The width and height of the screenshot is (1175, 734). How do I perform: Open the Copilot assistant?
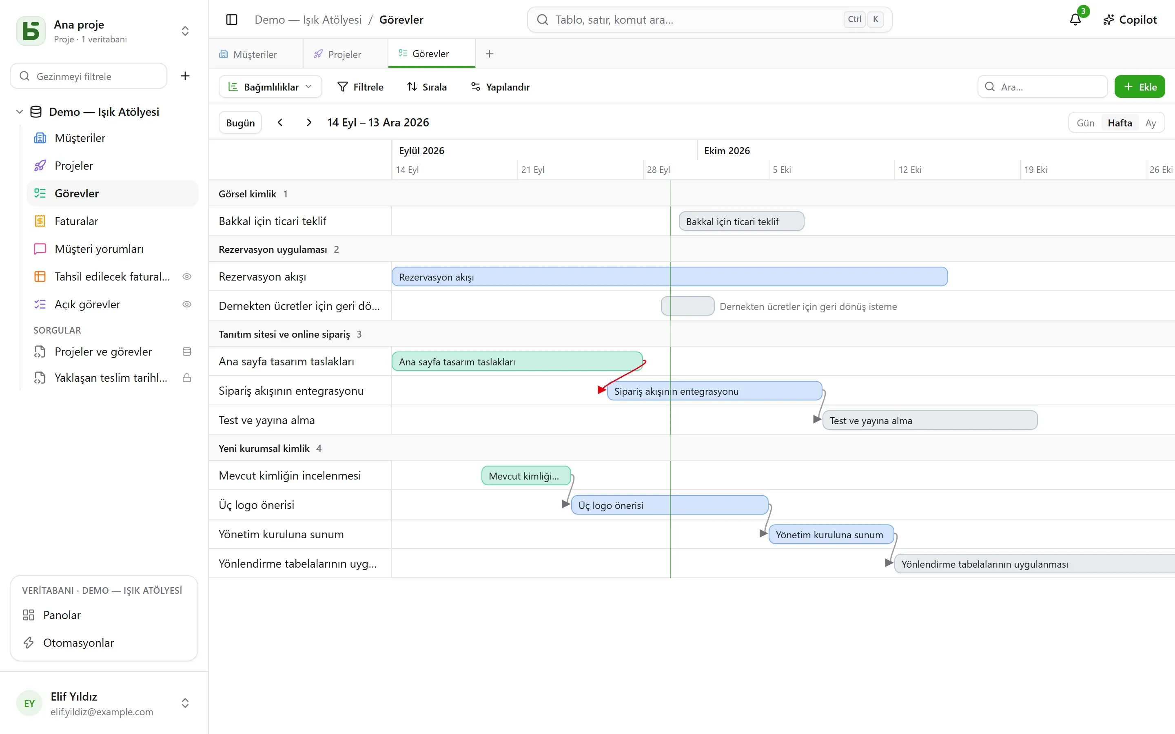pyautogui.click(x=1130, y=20)
